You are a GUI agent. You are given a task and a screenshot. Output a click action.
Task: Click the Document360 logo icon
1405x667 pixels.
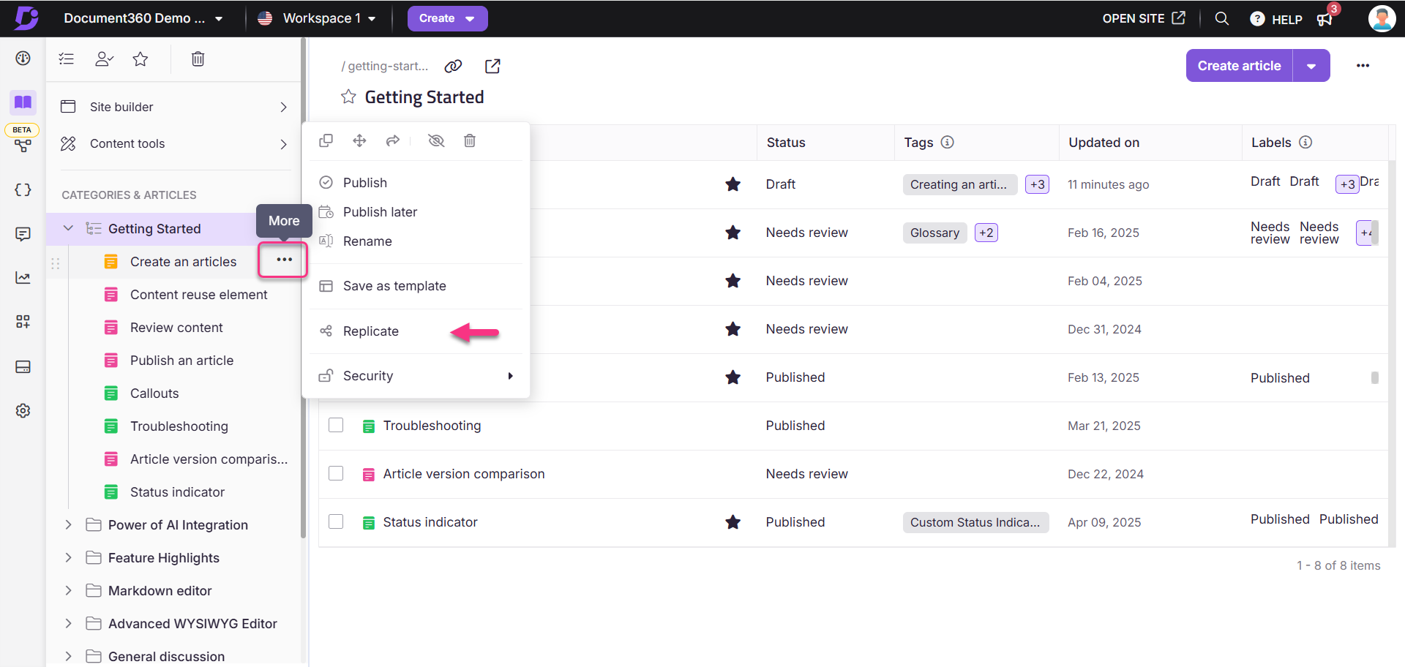pyautogui.click(x=26, y=18)
